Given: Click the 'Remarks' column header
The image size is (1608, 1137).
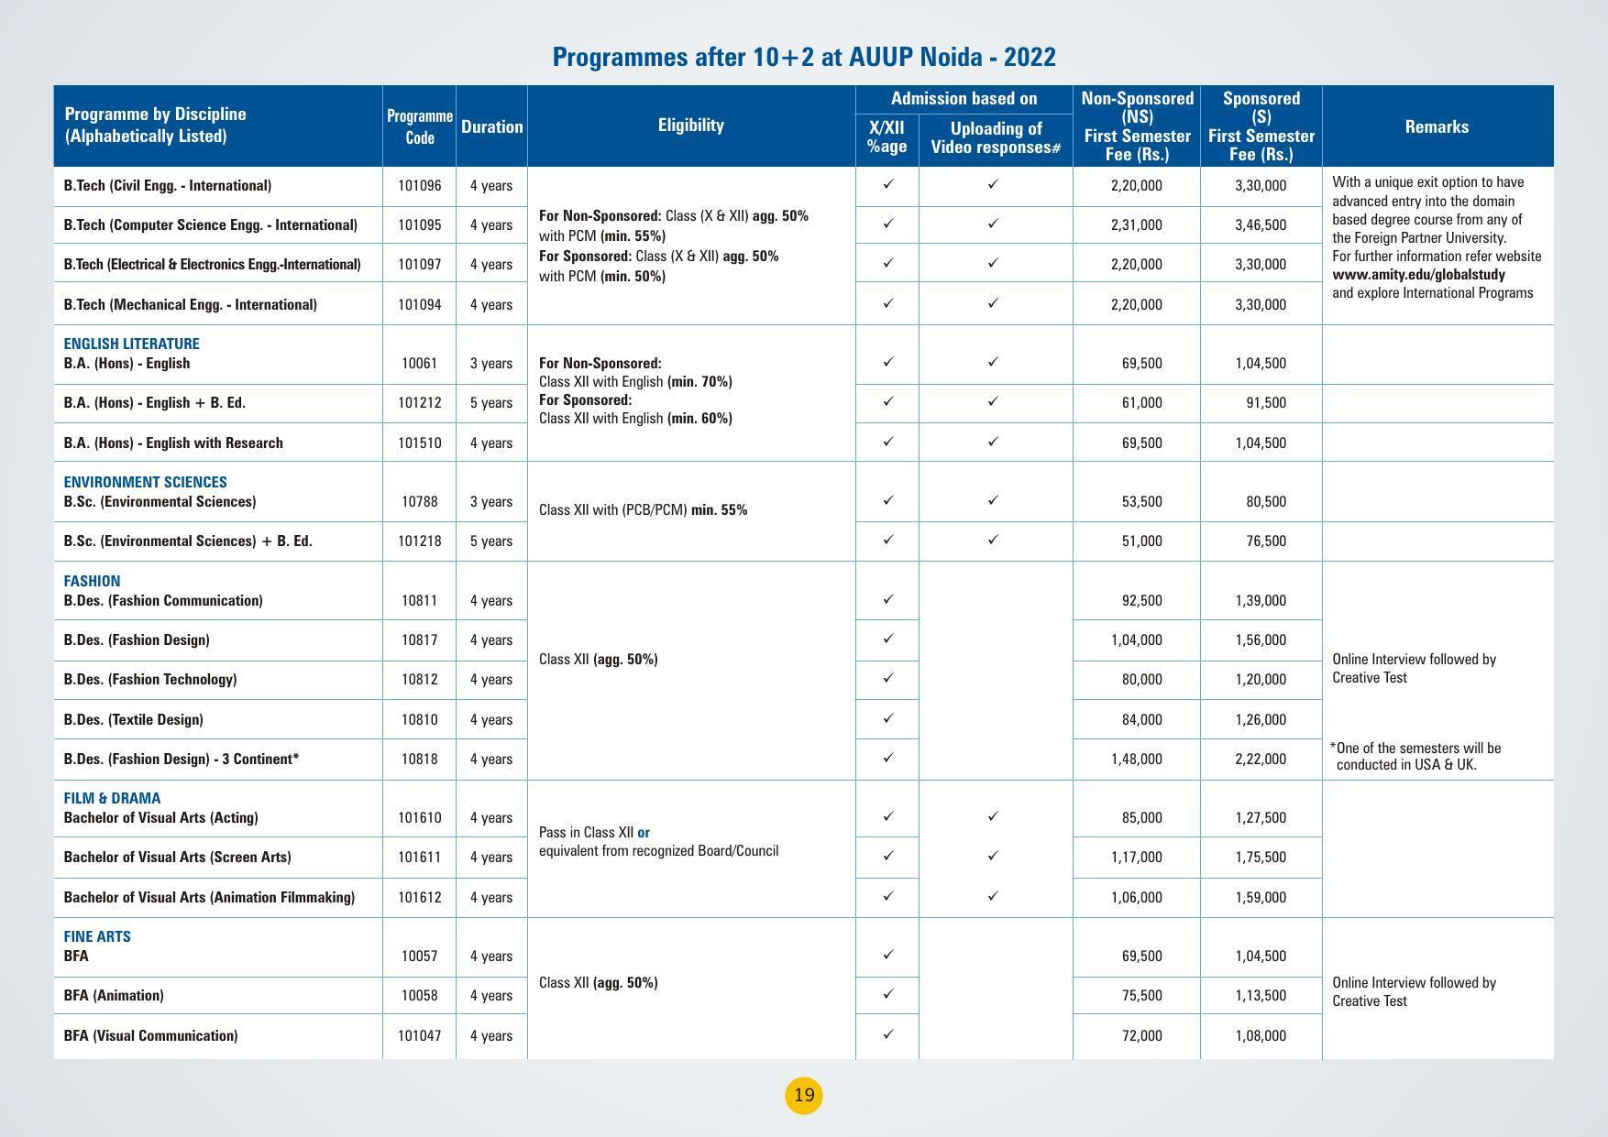Looking at the screenshot, I should [x=1437, y=126].
